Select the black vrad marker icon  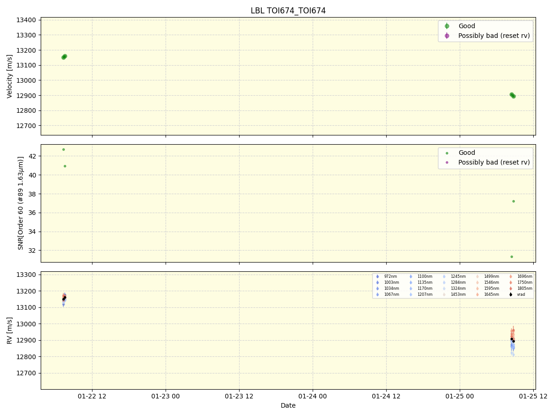point(511,294)
